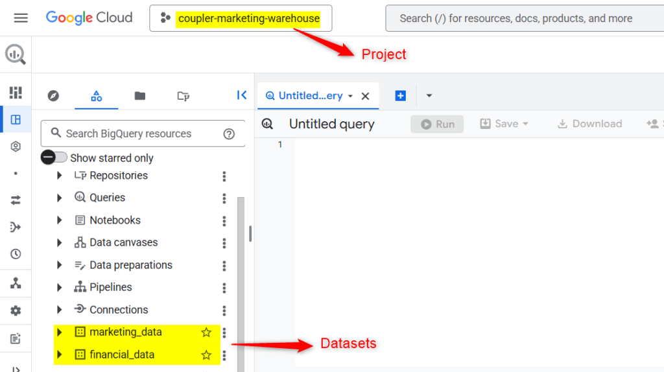Expand the Data canvases tree node
Viewport: 664px width, 372px height.
click(59, 242)
